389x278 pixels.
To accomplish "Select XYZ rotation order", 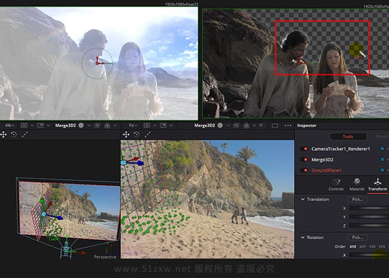I will 352,247.
